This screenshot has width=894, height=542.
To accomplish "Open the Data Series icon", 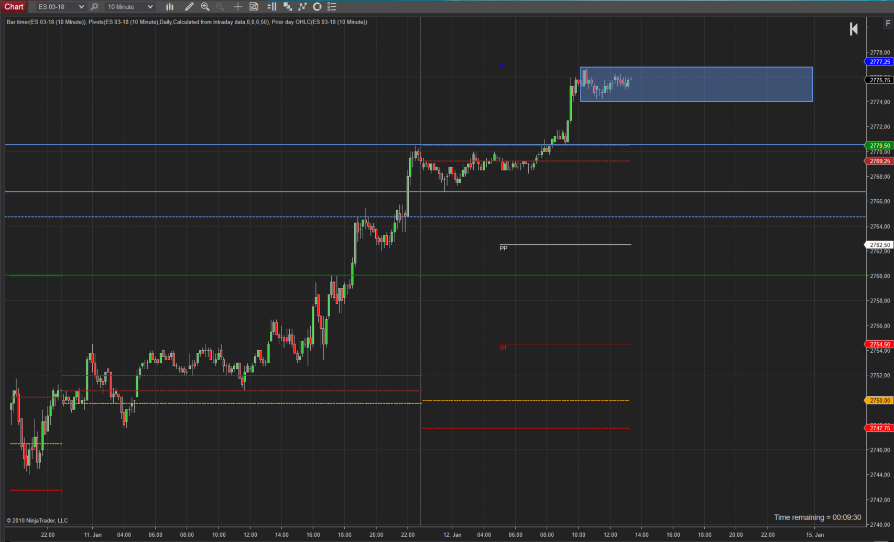I will pos(287,7).
